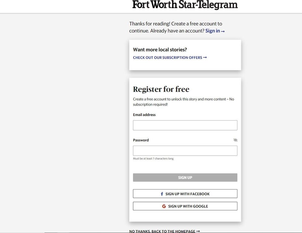This screenshot has width=302, height=233.
Task: Click the arrow in "Want more local stories" card
Action: [x=205, y=57]
